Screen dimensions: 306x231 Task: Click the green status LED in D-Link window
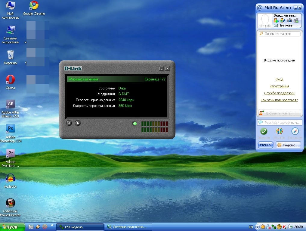pyautogui.click(x=135, y=123)
